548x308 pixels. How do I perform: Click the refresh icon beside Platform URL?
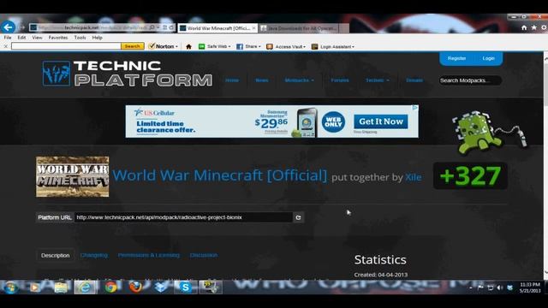tap(298, 217)
